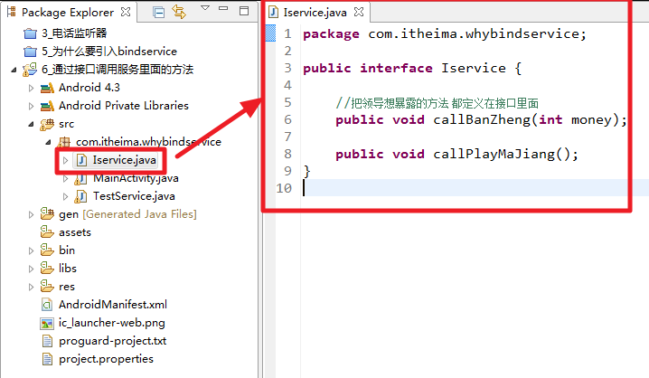Select the gen [Generated Java Files] folder
The width and height of the screenshot is (649, 378).
point(127,214)
